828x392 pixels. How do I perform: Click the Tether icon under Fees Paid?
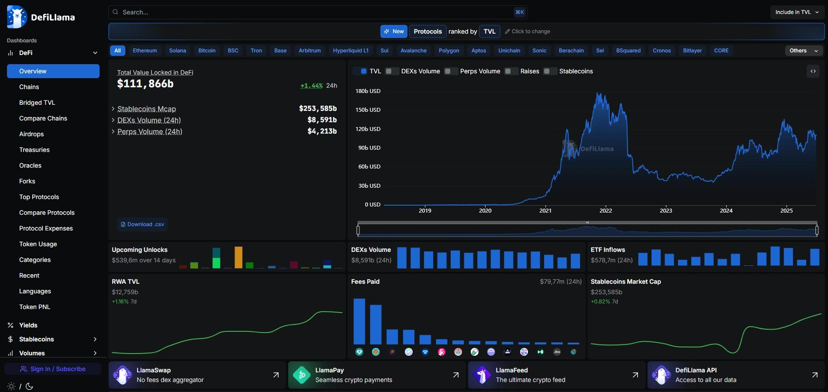[x=359, y=352]
